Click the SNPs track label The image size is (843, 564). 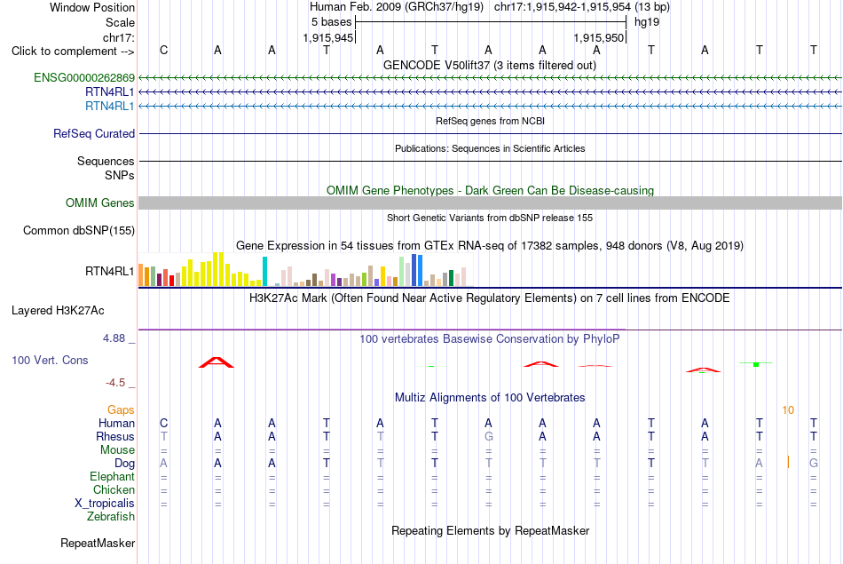(x=120, y=176)
